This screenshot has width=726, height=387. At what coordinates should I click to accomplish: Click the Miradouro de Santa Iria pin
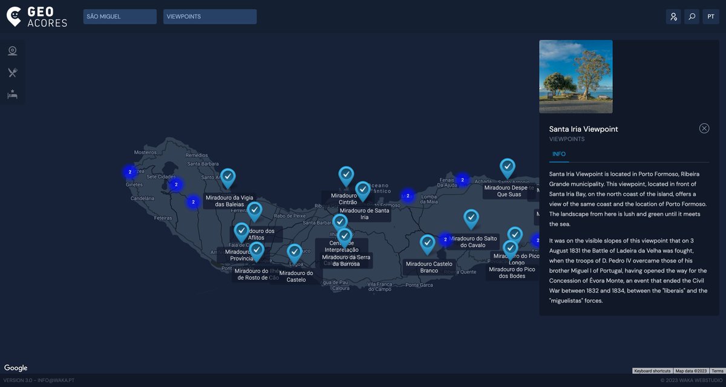(x=362, y=191)
